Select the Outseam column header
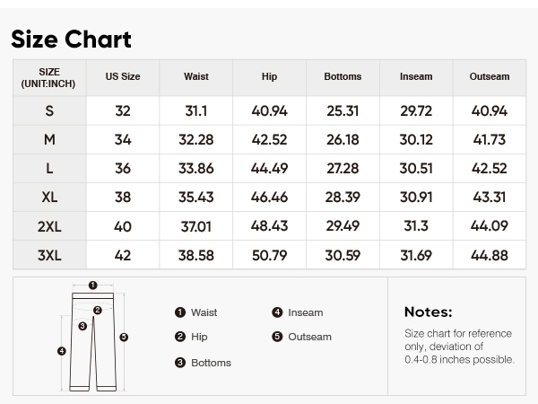 490,76
